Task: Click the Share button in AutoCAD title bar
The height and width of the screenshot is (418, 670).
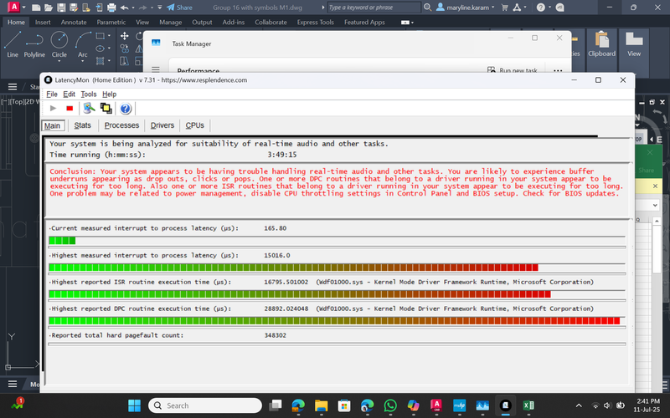Action: coord(179,8)
